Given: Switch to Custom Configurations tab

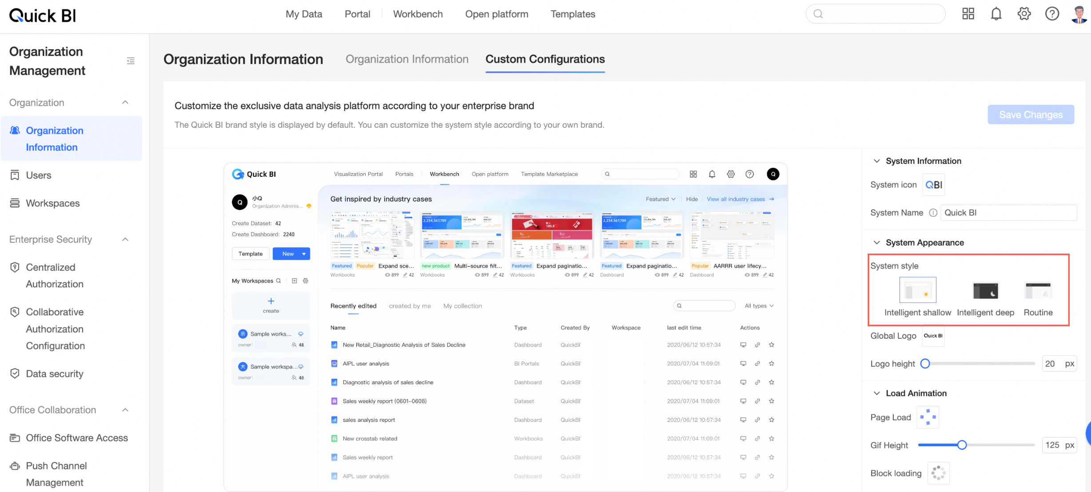Looking at the screenshot, I should 545,59.
